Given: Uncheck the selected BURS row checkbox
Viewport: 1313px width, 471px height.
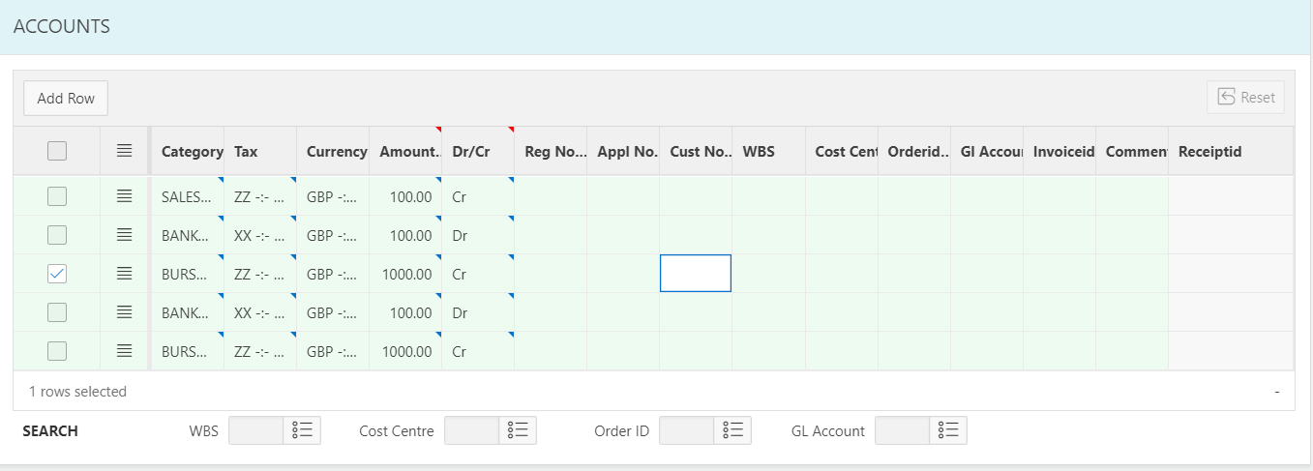Looking at the screenshot, I should (x=57, y=274).
